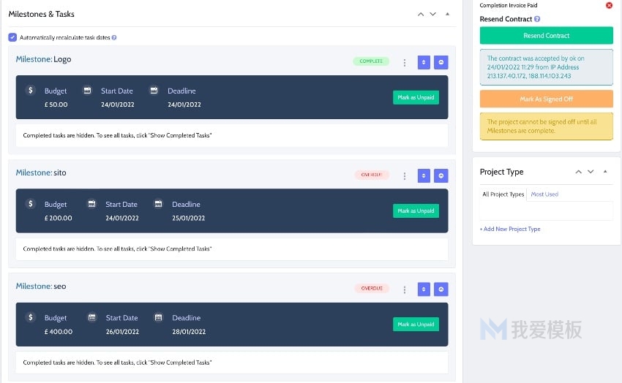The image size is (622, 383).
Task: Mark sito milestone as unpaid
Action: [416, 211]
